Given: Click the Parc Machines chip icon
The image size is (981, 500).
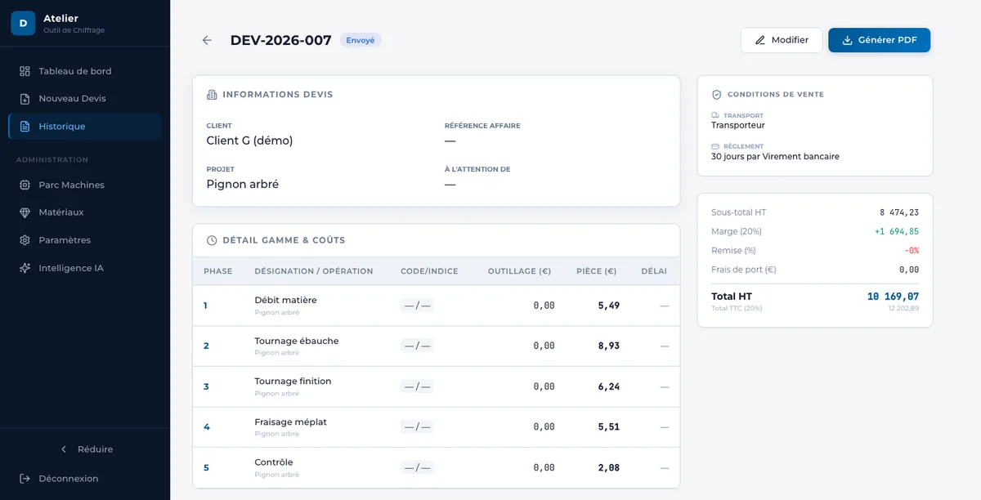Looking at the screenshot, I should [x=25, y=185].
